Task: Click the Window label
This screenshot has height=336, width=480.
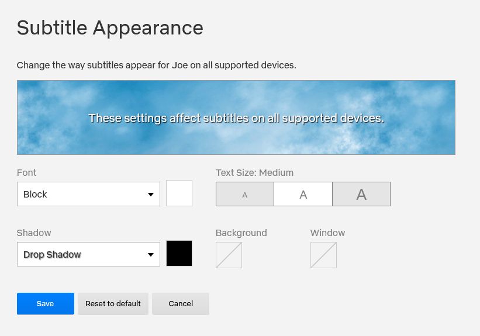Action: [x=327, y=233]
